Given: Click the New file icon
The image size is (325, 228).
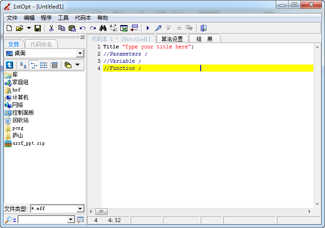Looking at the screenshot, I should coord(9,28).
